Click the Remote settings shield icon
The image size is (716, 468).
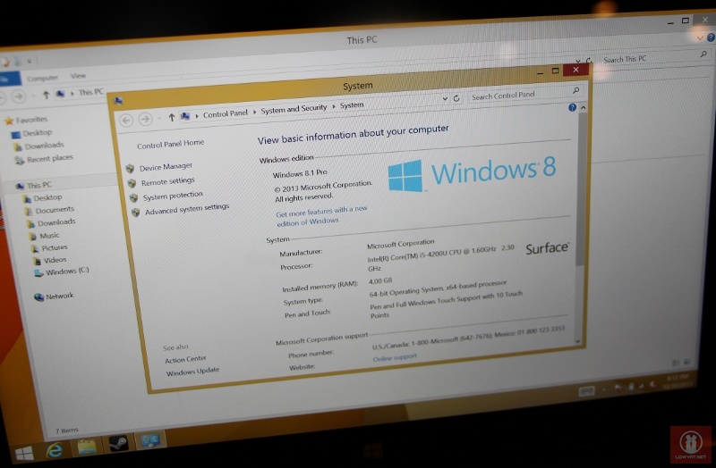click(x=132, y=183)
